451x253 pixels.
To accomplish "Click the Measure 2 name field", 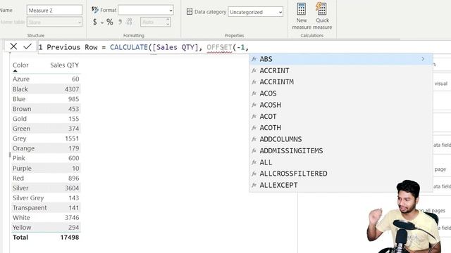I will (54, 11).
